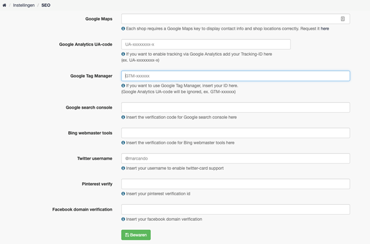
Task: Open Instellingen breadcrumb link
Action: [24, 5]
